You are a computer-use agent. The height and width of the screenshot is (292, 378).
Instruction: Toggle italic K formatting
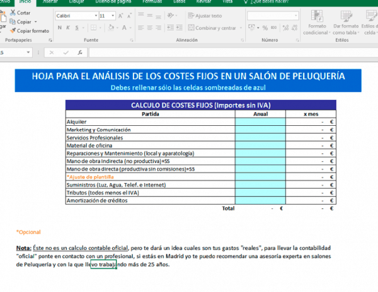(x=68, y=28)
